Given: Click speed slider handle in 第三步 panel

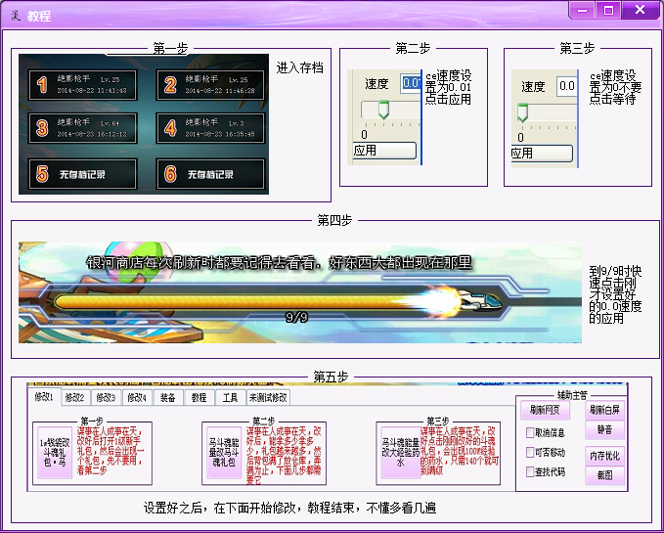Looking at the screenshot, I should [522, 112].
